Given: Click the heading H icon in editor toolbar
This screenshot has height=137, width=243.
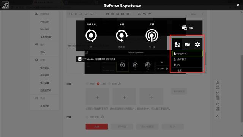Looking at the screenshot, I should pyautogui.click(x=71, y=14).
